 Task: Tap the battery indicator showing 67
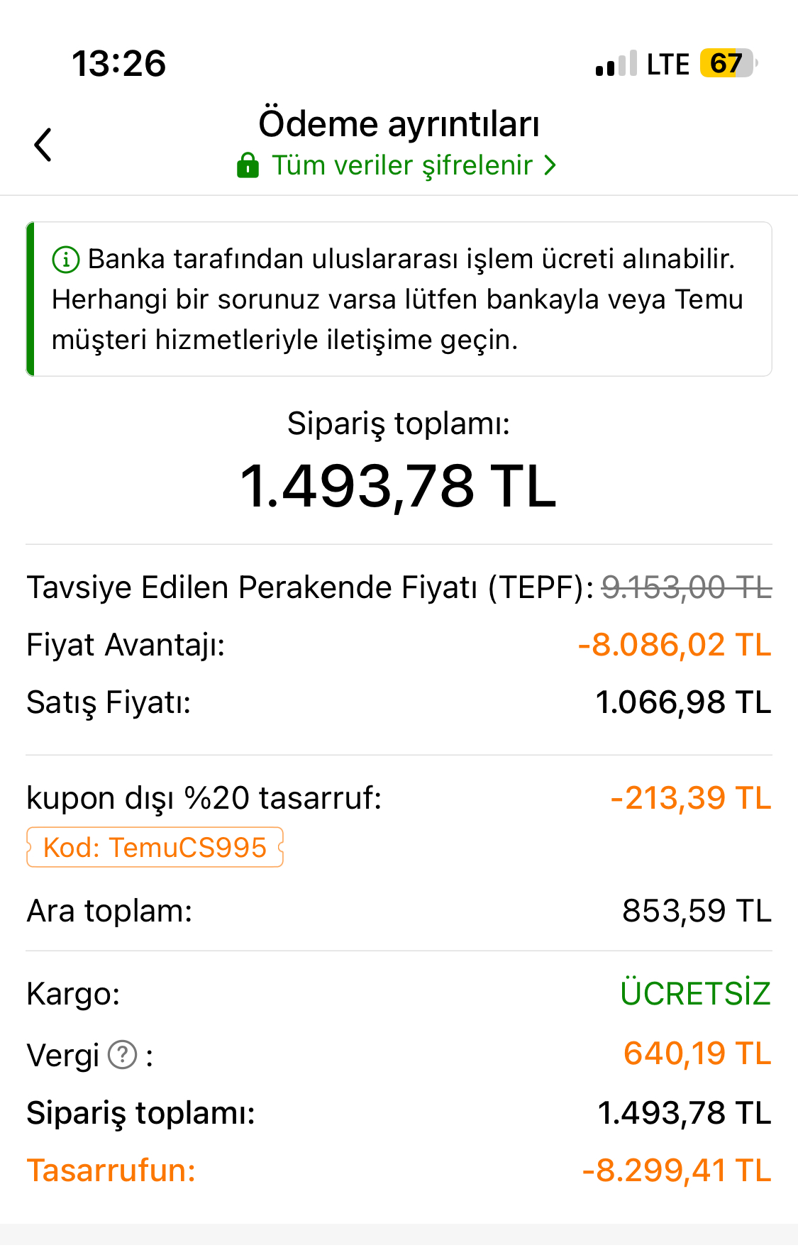pyautogui.click(x=726, y=64)
